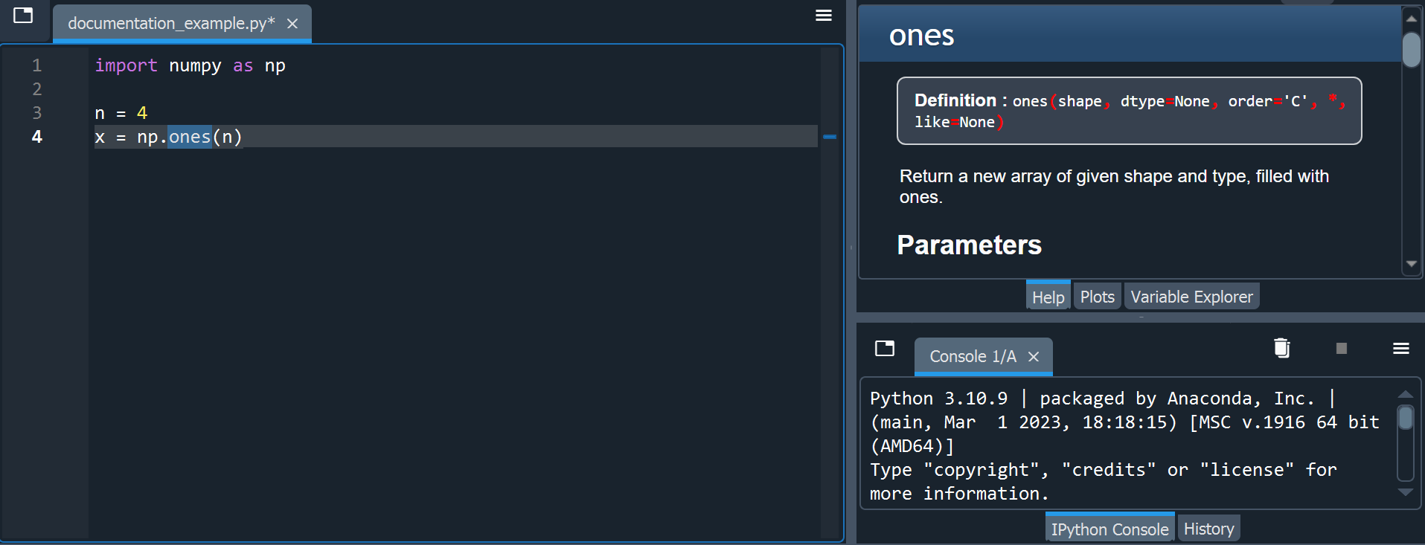Click line number 4 in the gutter

coord(37,137)
